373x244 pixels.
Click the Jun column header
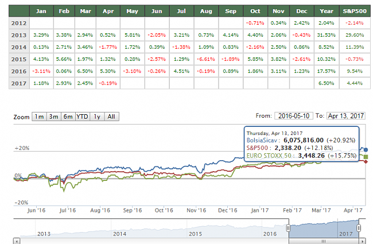click(157, 11)
